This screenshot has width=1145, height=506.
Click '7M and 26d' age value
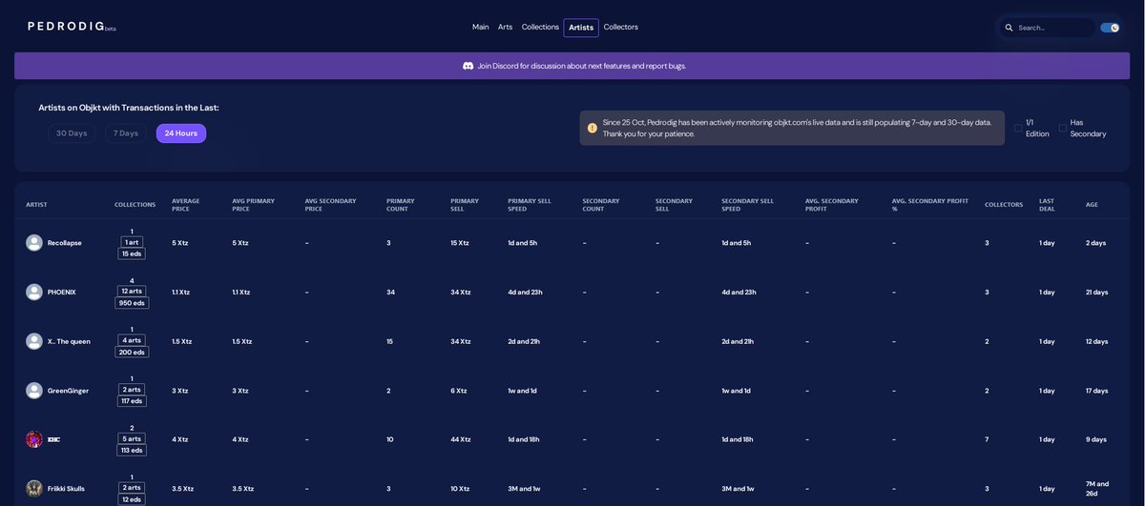(1097, 489)
